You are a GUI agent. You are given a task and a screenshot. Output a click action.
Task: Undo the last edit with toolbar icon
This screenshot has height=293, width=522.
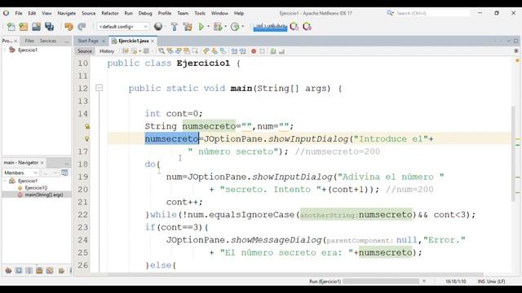click(69, 27)
